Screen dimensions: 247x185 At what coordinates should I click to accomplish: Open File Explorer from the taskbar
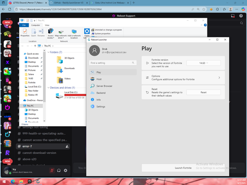click(x=21, y=182)
